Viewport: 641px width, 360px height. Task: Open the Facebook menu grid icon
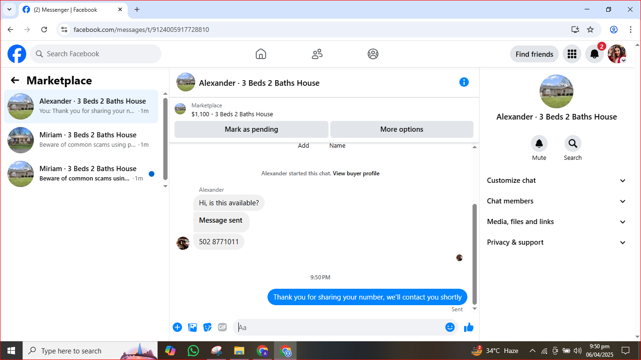[x=572, y=54]
